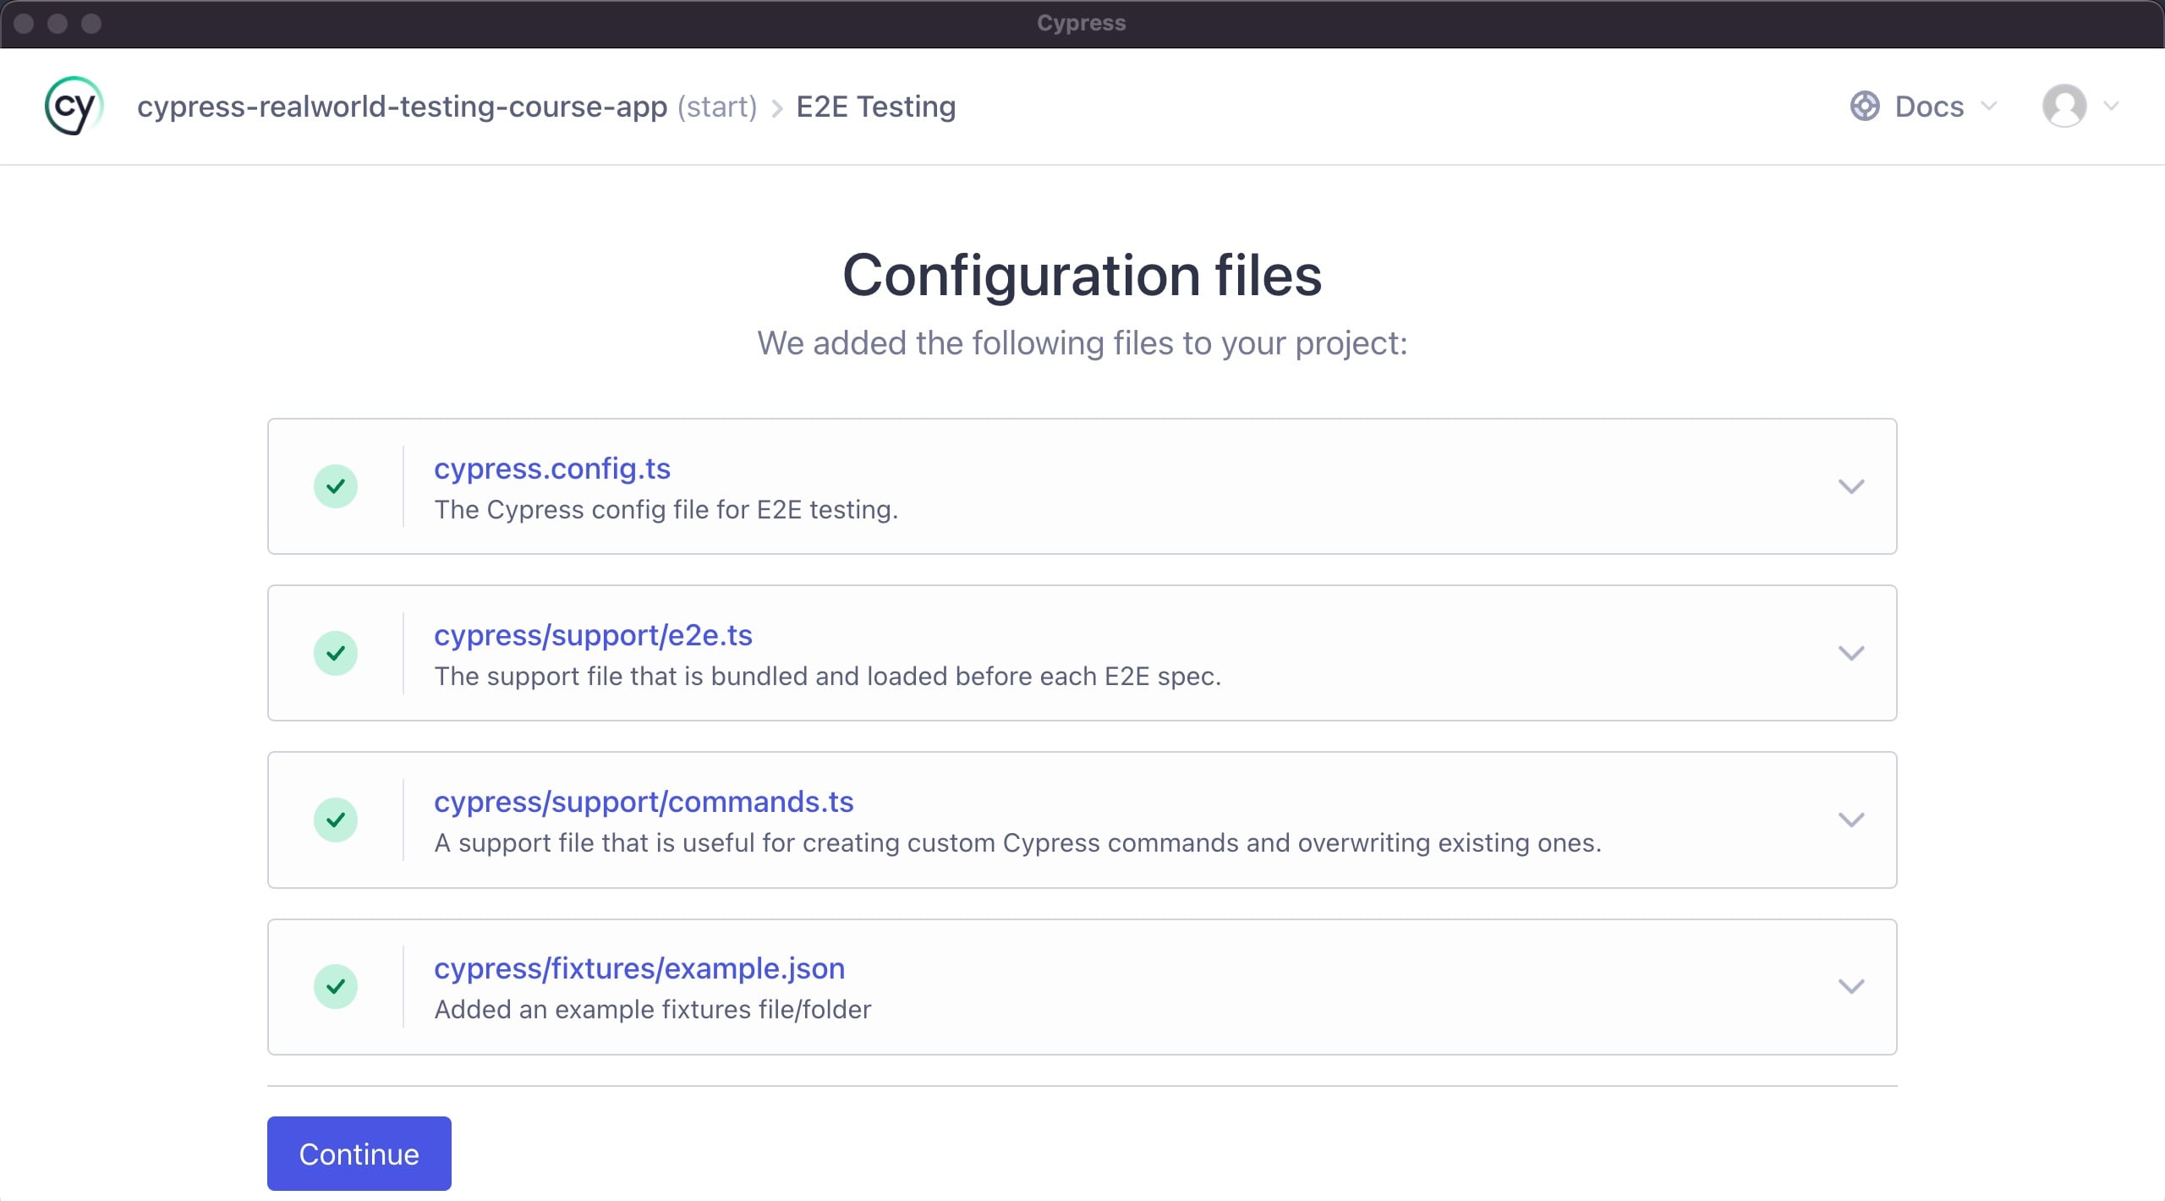Open the cypress/support/e2e.ts file link

pos(595,635)
